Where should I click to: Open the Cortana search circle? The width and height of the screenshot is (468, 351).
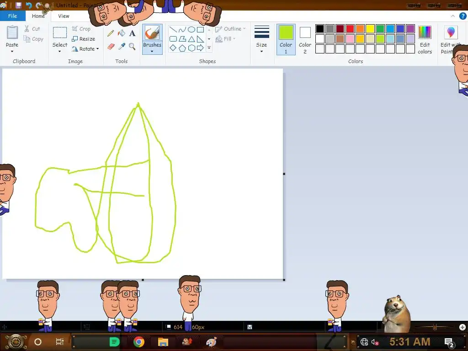click(x=38, y=342)
